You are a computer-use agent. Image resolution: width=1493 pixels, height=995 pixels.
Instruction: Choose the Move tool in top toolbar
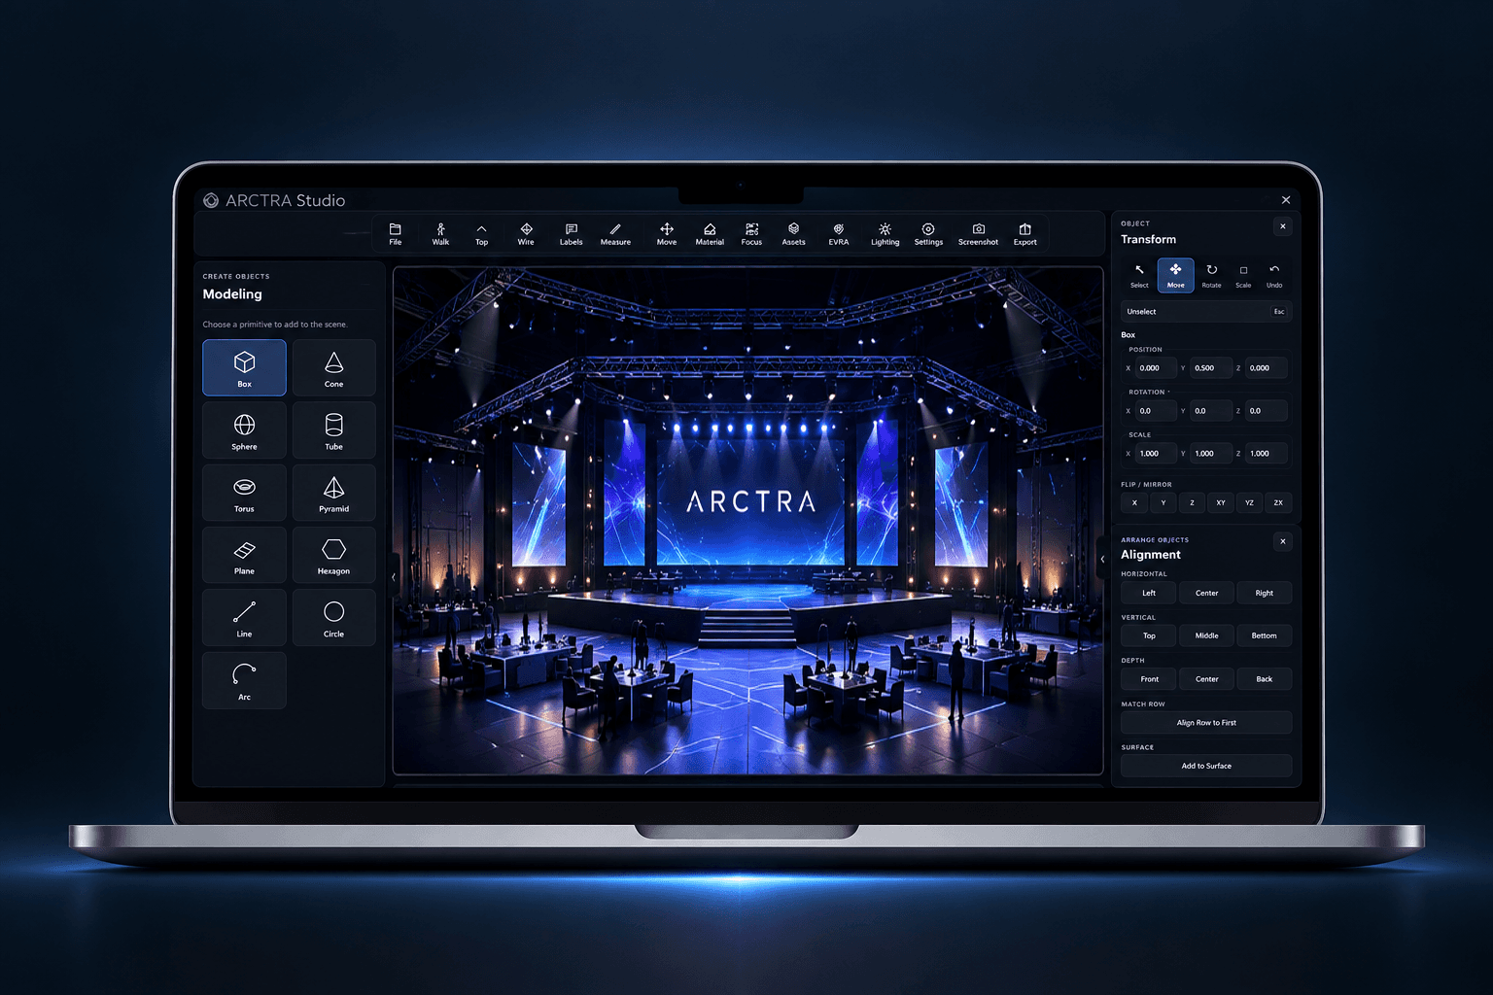[667, 234]
